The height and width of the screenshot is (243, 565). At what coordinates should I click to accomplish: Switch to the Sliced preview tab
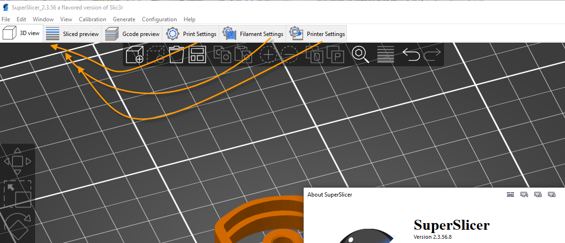point(73,34)
